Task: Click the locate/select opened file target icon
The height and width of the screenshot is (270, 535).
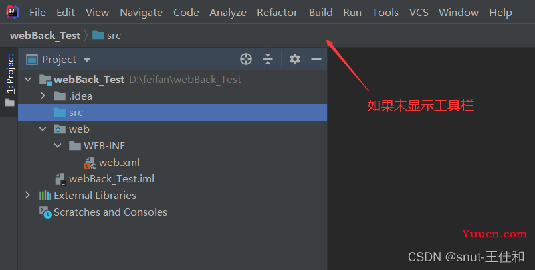Action: click(x=246, y=59)
